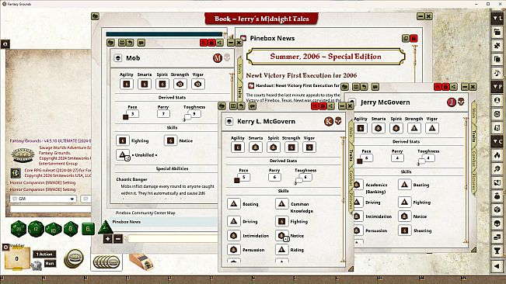
Task: Toggle the Kerry window lock icon
Action: click(x=323, y=106)
